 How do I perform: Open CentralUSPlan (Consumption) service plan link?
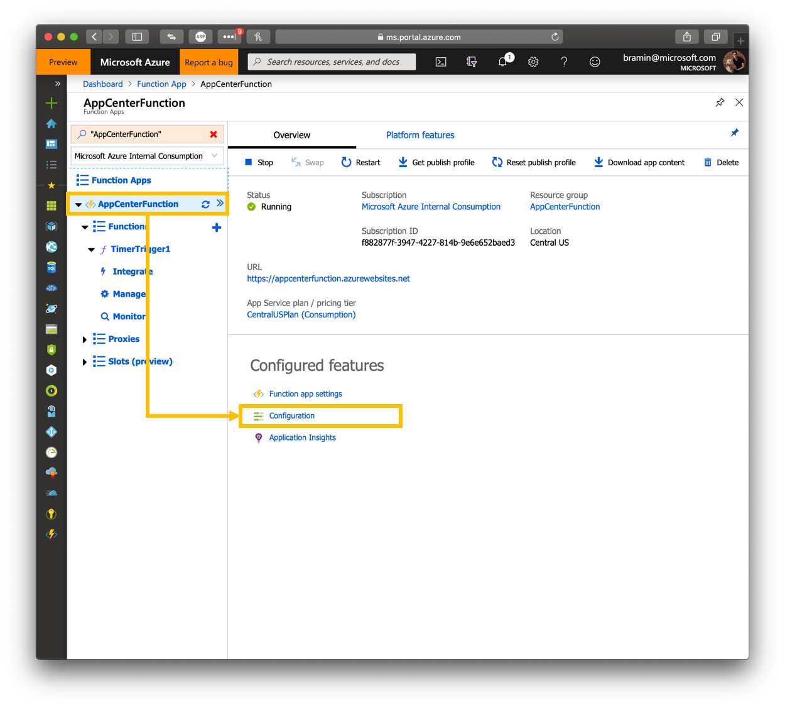(x=301, y=315)
